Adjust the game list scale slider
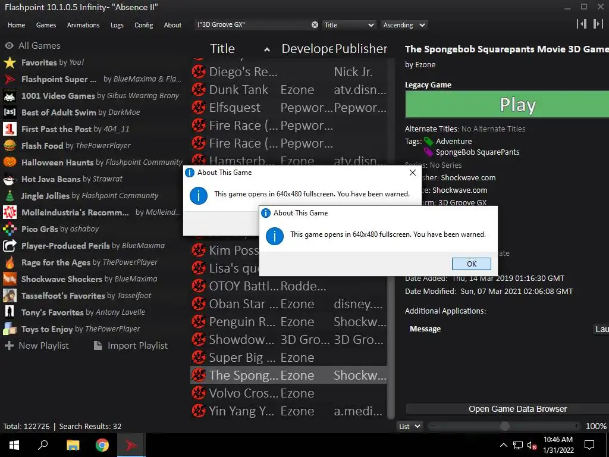The width and height of the screenshot is (609, 457). click(x=504, y=426)
